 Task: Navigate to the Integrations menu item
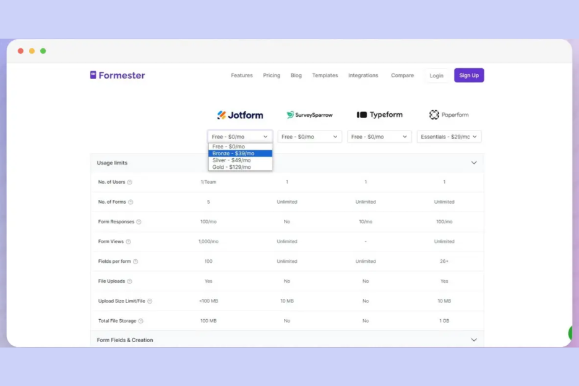(363, 75)
